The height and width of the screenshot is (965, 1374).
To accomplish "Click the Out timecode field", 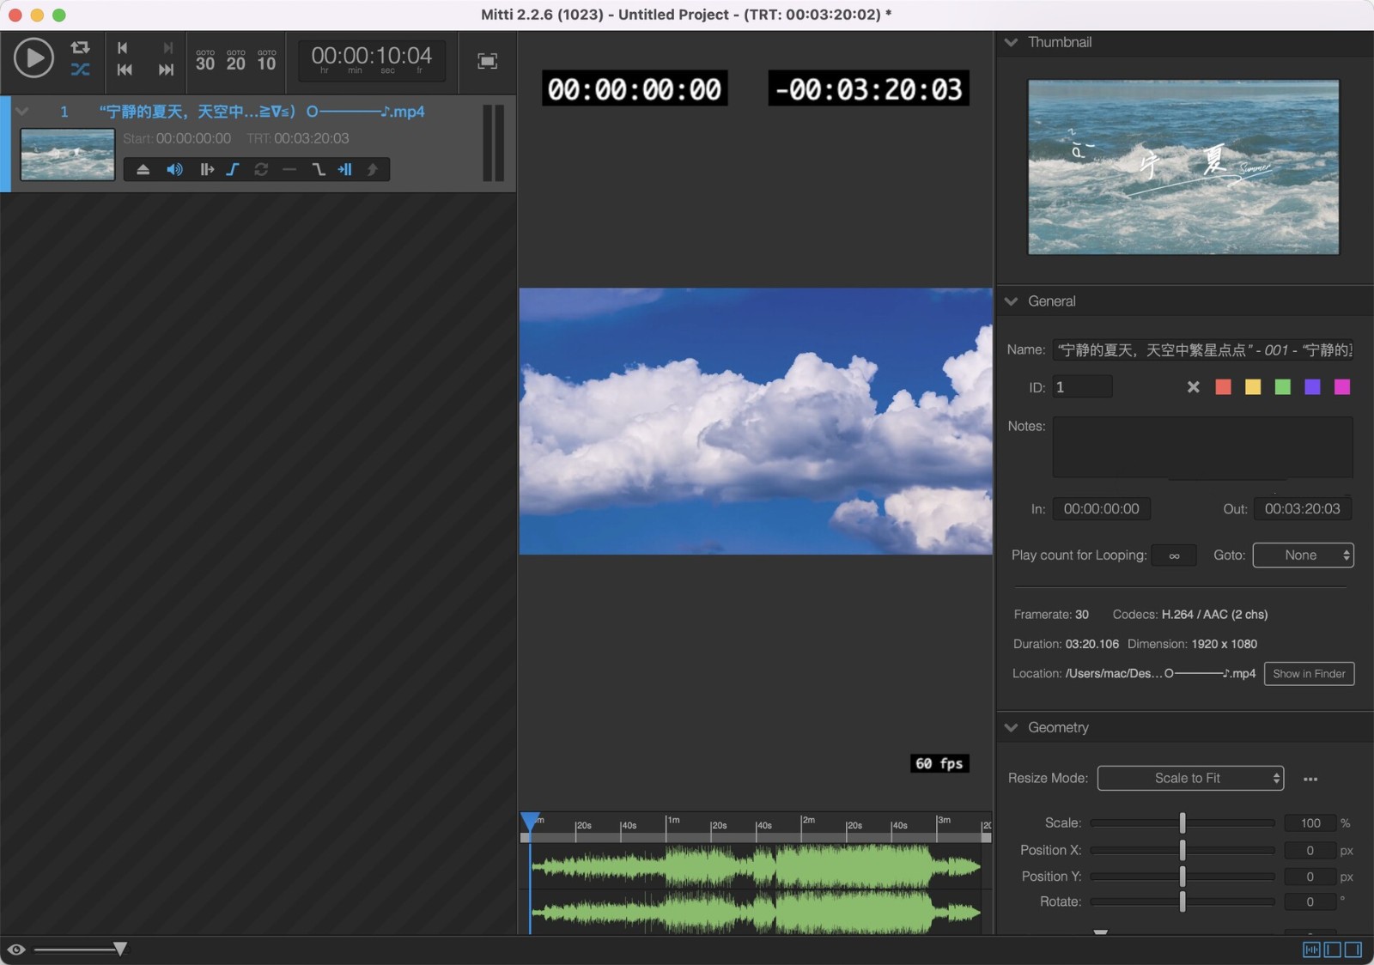I will [x=1303, y=509].
